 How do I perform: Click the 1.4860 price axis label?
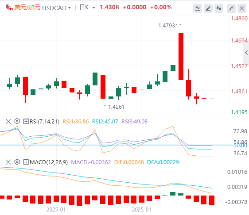(x=239, y=19)
